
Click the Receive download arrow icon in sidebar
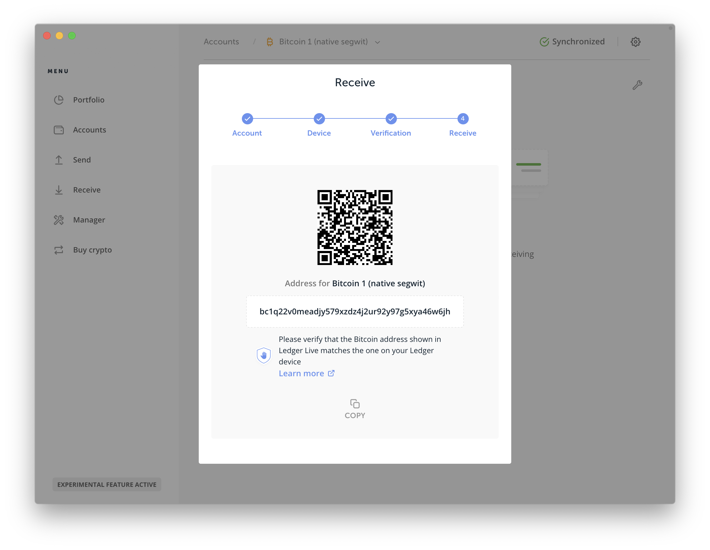58,190
